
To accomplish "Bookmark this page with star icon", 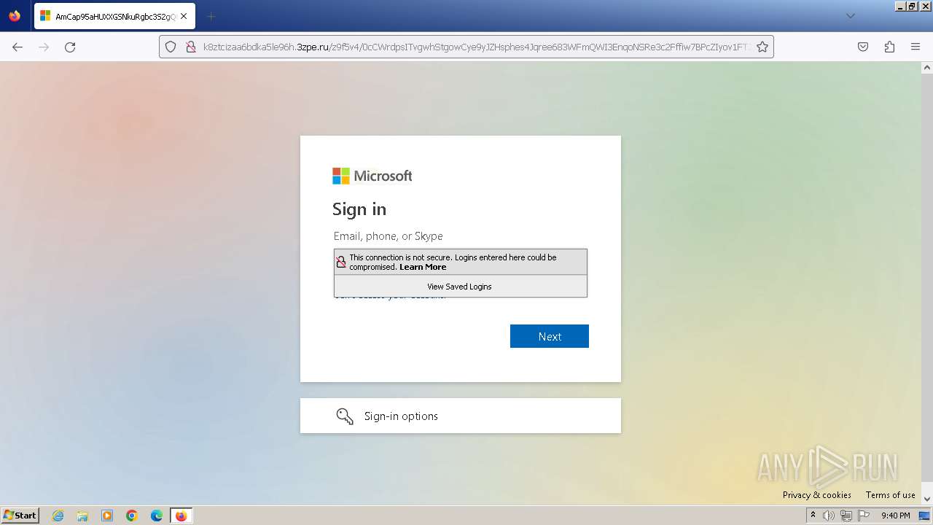I will click(762, 47).
